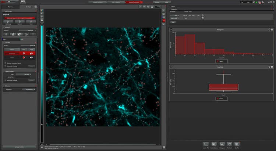This screenshot has width=276, height=151.
Task: Adjust the cyan vertical intensity slider
Action: [42, 84]
